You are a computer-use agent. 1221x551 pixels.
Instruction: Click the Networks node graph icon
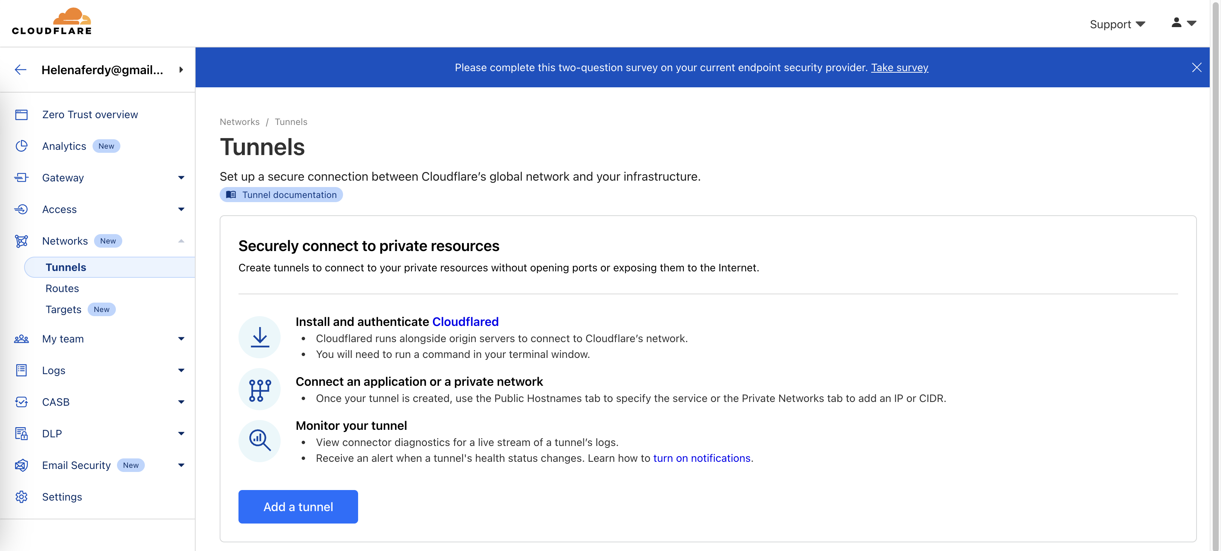pyautogui.click(x=21, y=241)
